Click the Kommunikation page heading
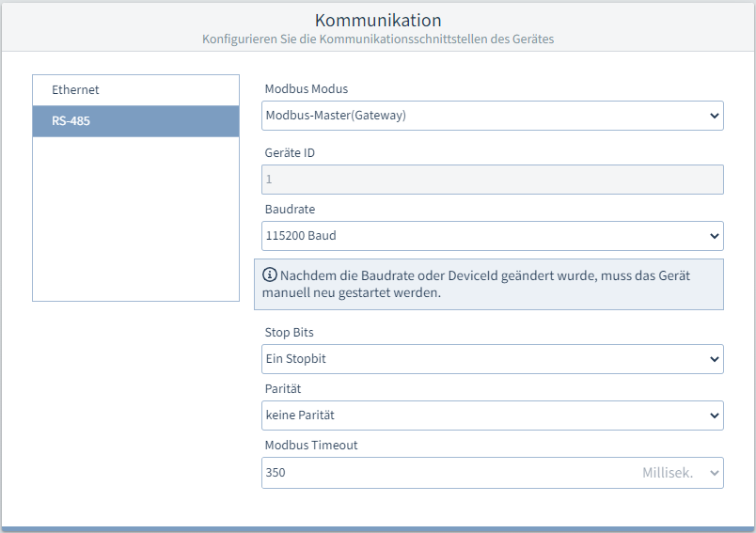Image resolution: width=756 pixels, height=533 pixels. 378,20
